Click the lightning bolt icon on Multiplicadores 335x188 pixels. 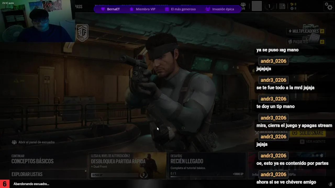click(x=290, y=31)
